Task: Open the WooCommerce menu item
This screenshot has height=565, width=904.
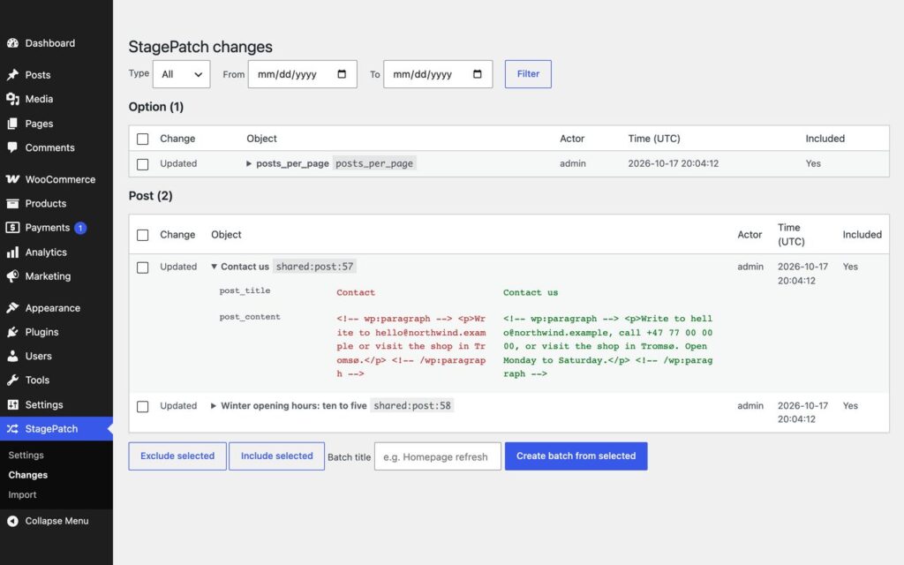Action: coord(56,179)
